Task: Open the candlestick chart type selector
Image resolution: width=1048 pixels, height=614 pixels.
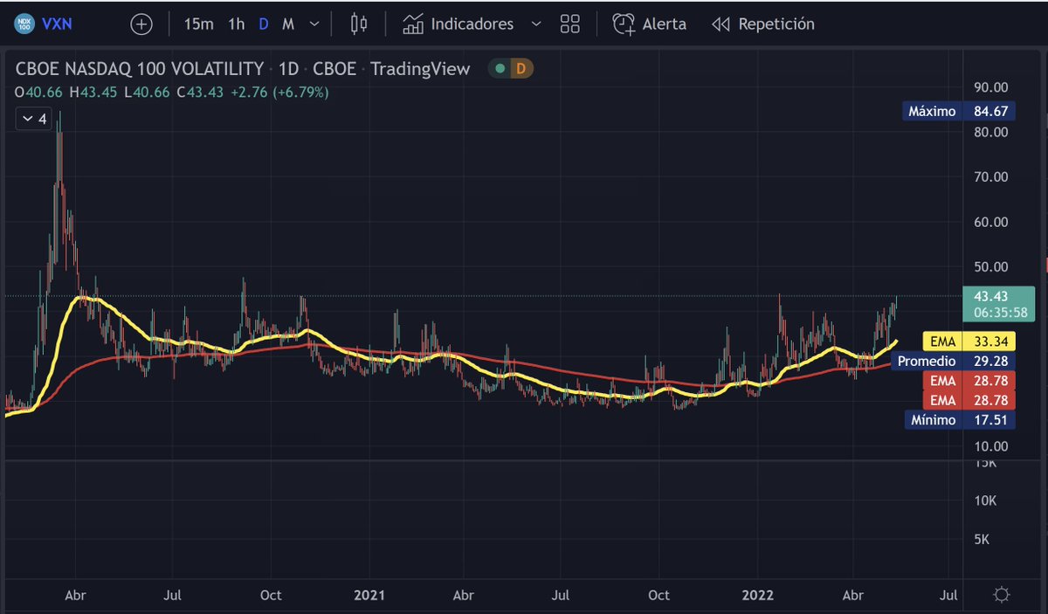Action: (x=358, y=24)
